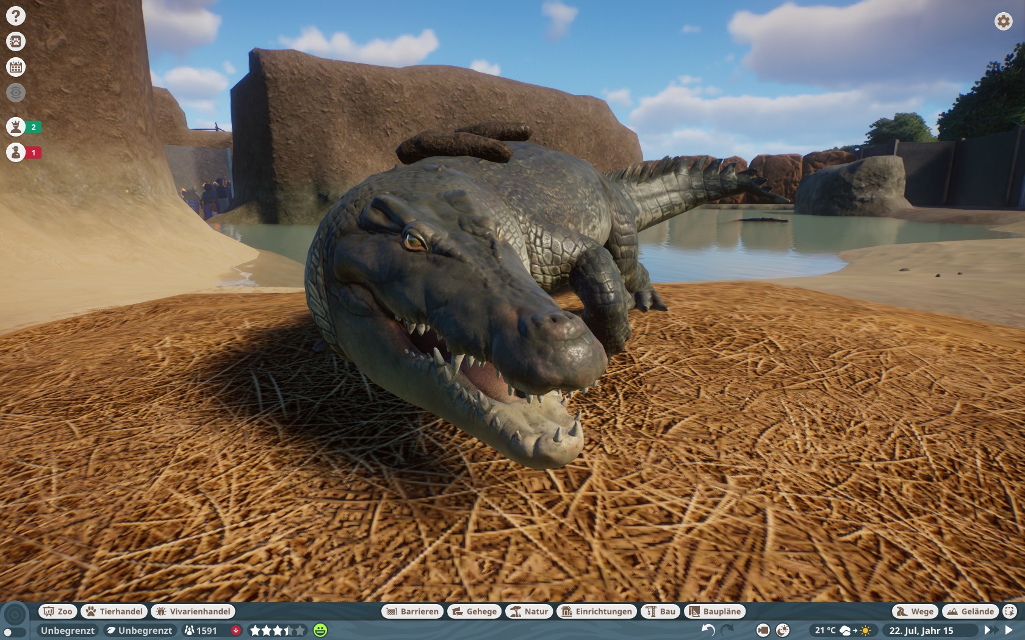The image size is (1025, 640).
Task: Open the Barrieren build tab
Action: (412, 611)
